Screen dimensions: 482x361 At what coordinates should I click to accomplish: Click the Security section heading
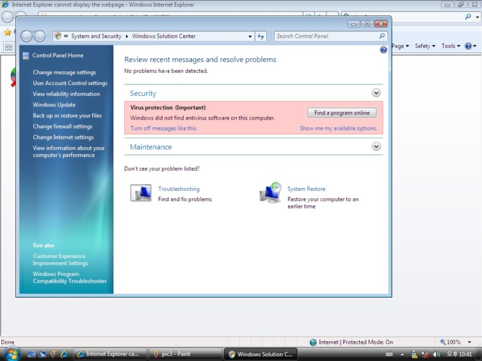(143, 93)
